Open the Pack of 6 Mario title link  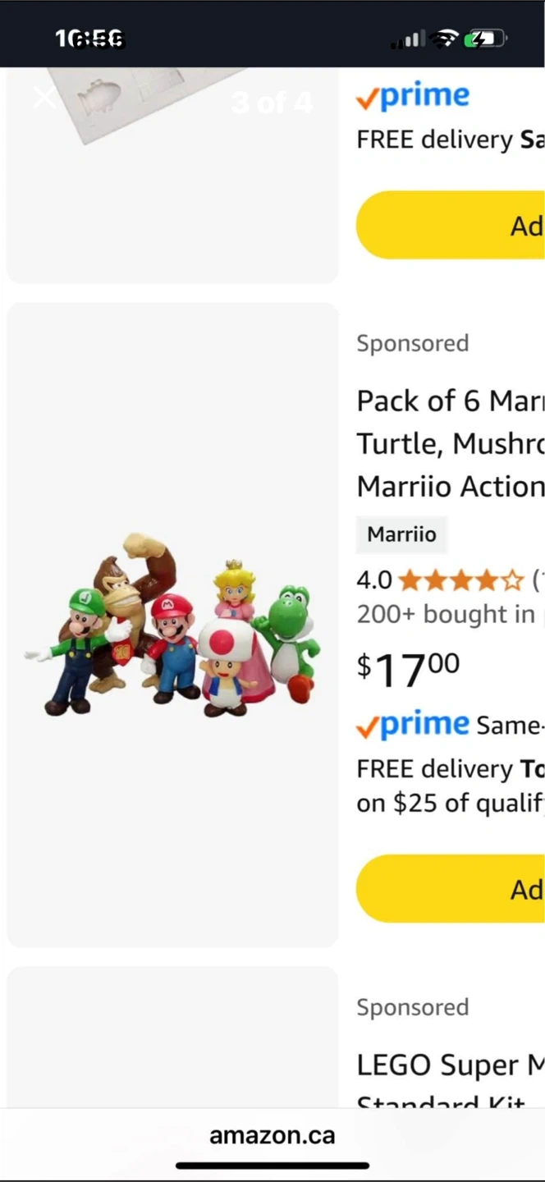click(451, 443)
